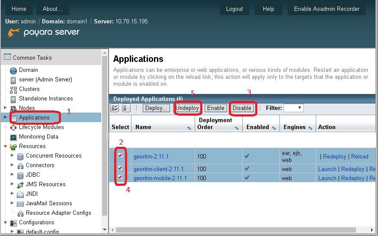Click tree panel scroll up arrow
The width and height of the screenshot is (378, 236).
tap(105, 52)
